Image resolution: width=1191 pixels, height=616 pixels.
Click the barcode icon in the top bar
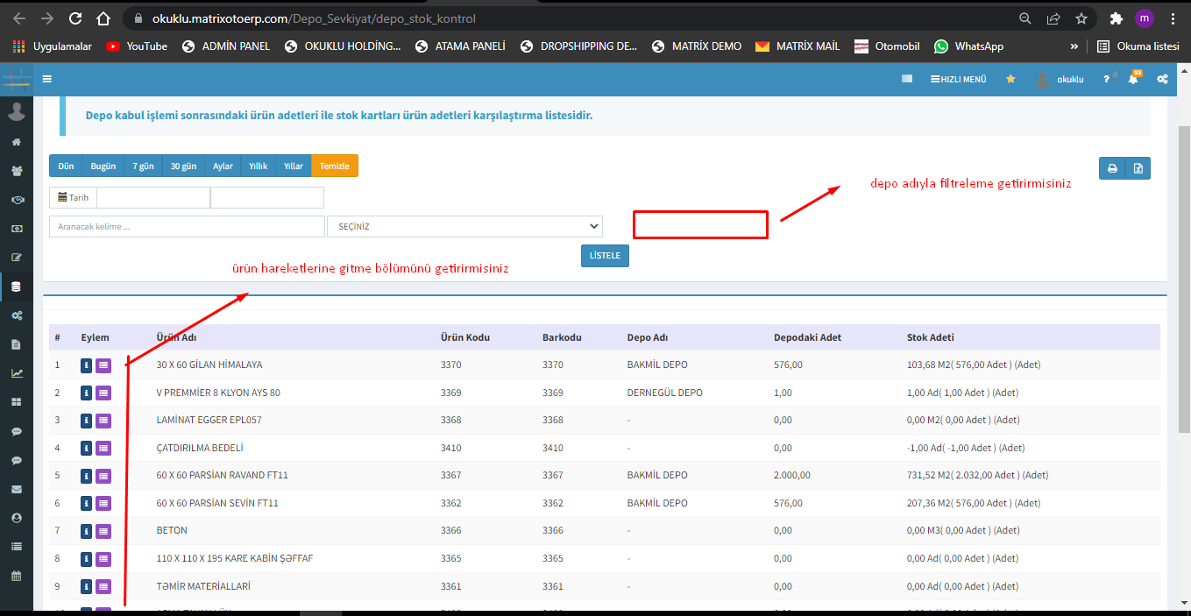tap(907, 79)
